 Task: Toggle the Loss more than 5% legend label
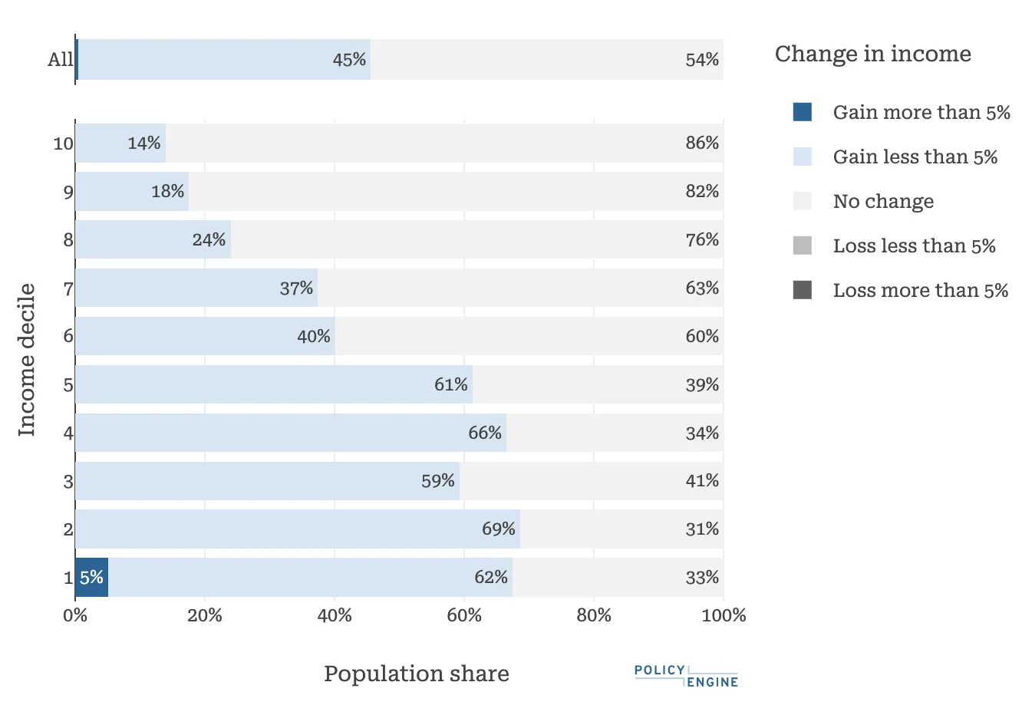click(x=920, y=290)
